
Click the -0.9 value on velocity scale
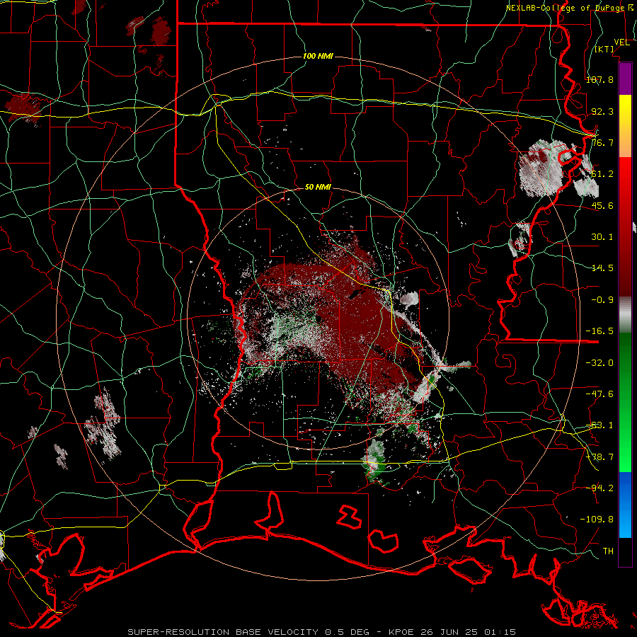[x=602, y=300]
